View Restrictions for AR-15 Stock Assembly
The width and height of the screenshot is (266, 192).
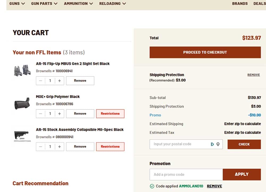pos(110,147)
